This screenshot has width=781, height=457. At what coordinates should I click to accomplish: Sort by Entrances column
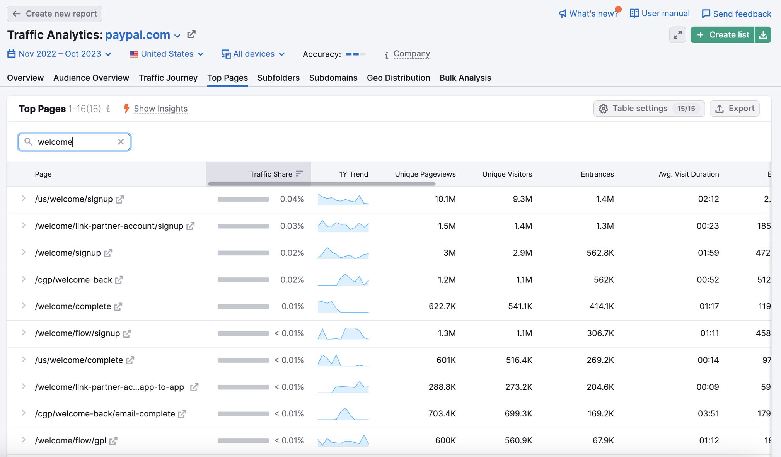click(x=597, y=174)
